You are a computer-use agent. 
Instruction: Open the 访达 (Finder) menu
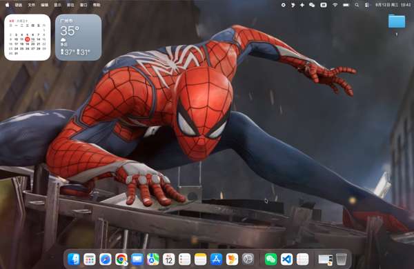pos(19,5)
